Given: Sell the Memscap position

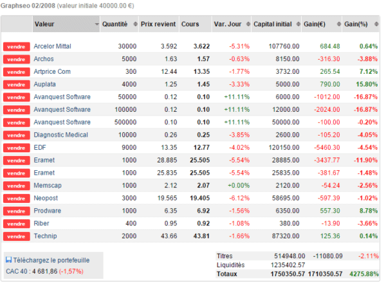Looking at the screenshot, I should tap(17, 186).
